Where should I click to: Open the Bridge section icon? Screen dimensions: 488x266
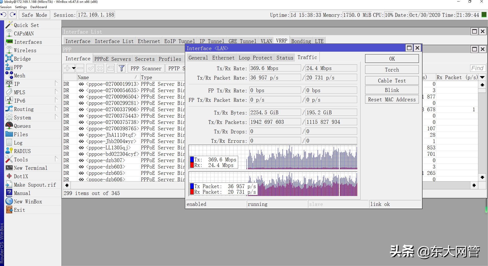point(9,59)
